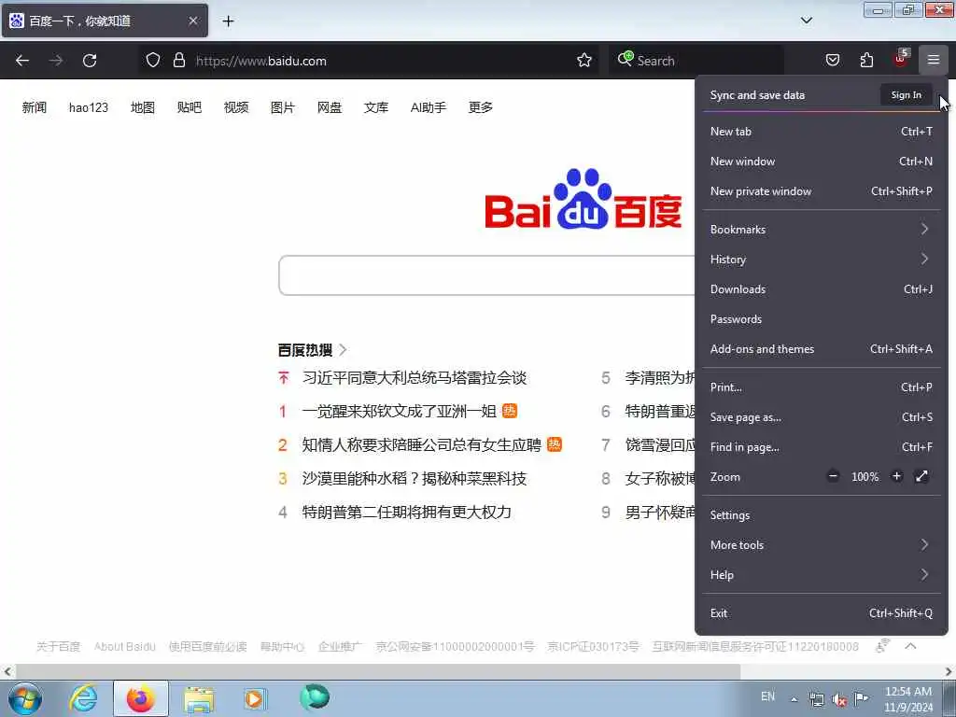
Task: Choose Save page as…
Action: pyautogui.click(x=822, y=417)
